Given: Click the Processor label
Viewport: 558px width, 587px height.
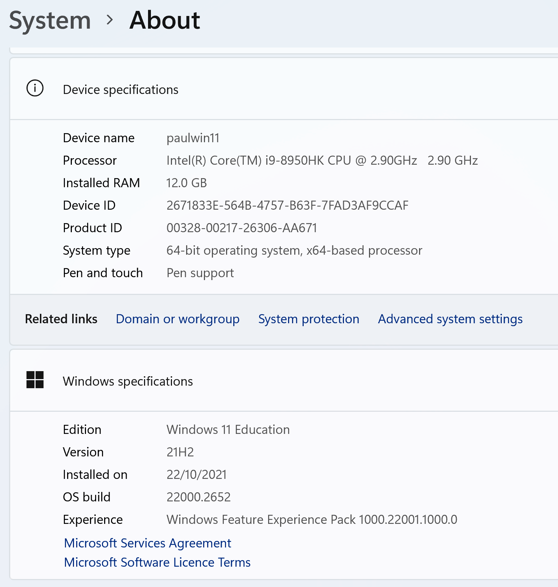Looking at the screenshot, I should pos(90,160).
